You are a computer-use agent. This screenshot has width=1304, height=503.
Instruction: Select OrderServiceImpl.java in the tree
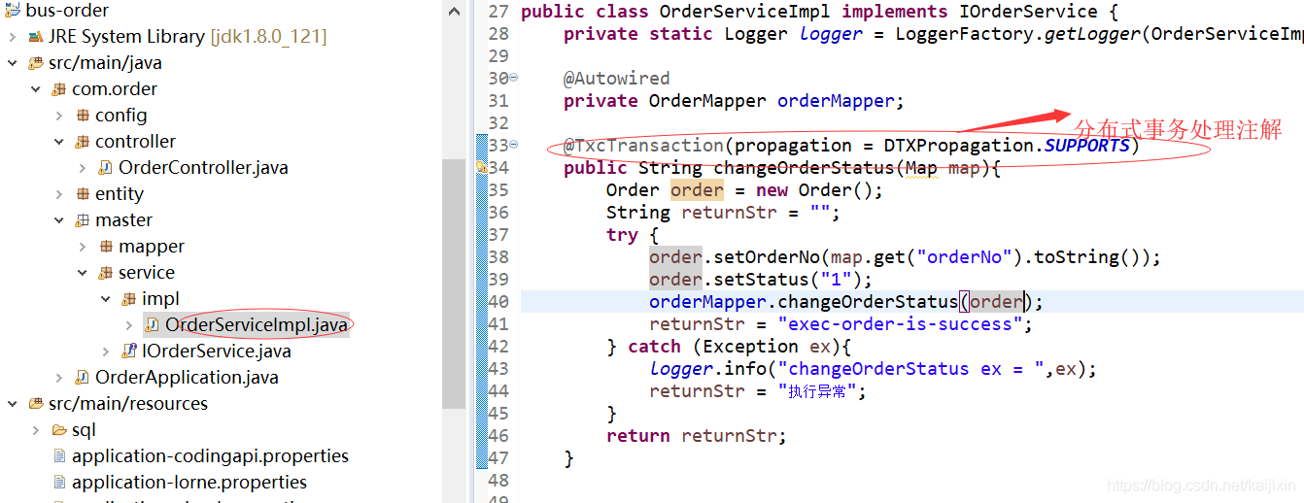[x=257, y=325]
